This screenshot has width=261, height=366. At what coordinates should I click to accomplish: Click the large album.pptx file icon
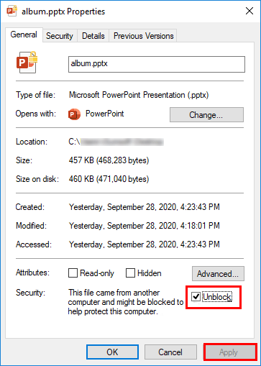click(x=27, y=63)
